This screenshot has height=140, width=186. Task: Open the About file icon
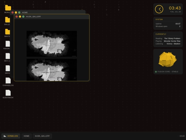(8, 68)
